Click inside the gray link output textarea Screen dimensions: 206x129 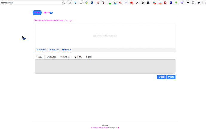click(105, 66)
